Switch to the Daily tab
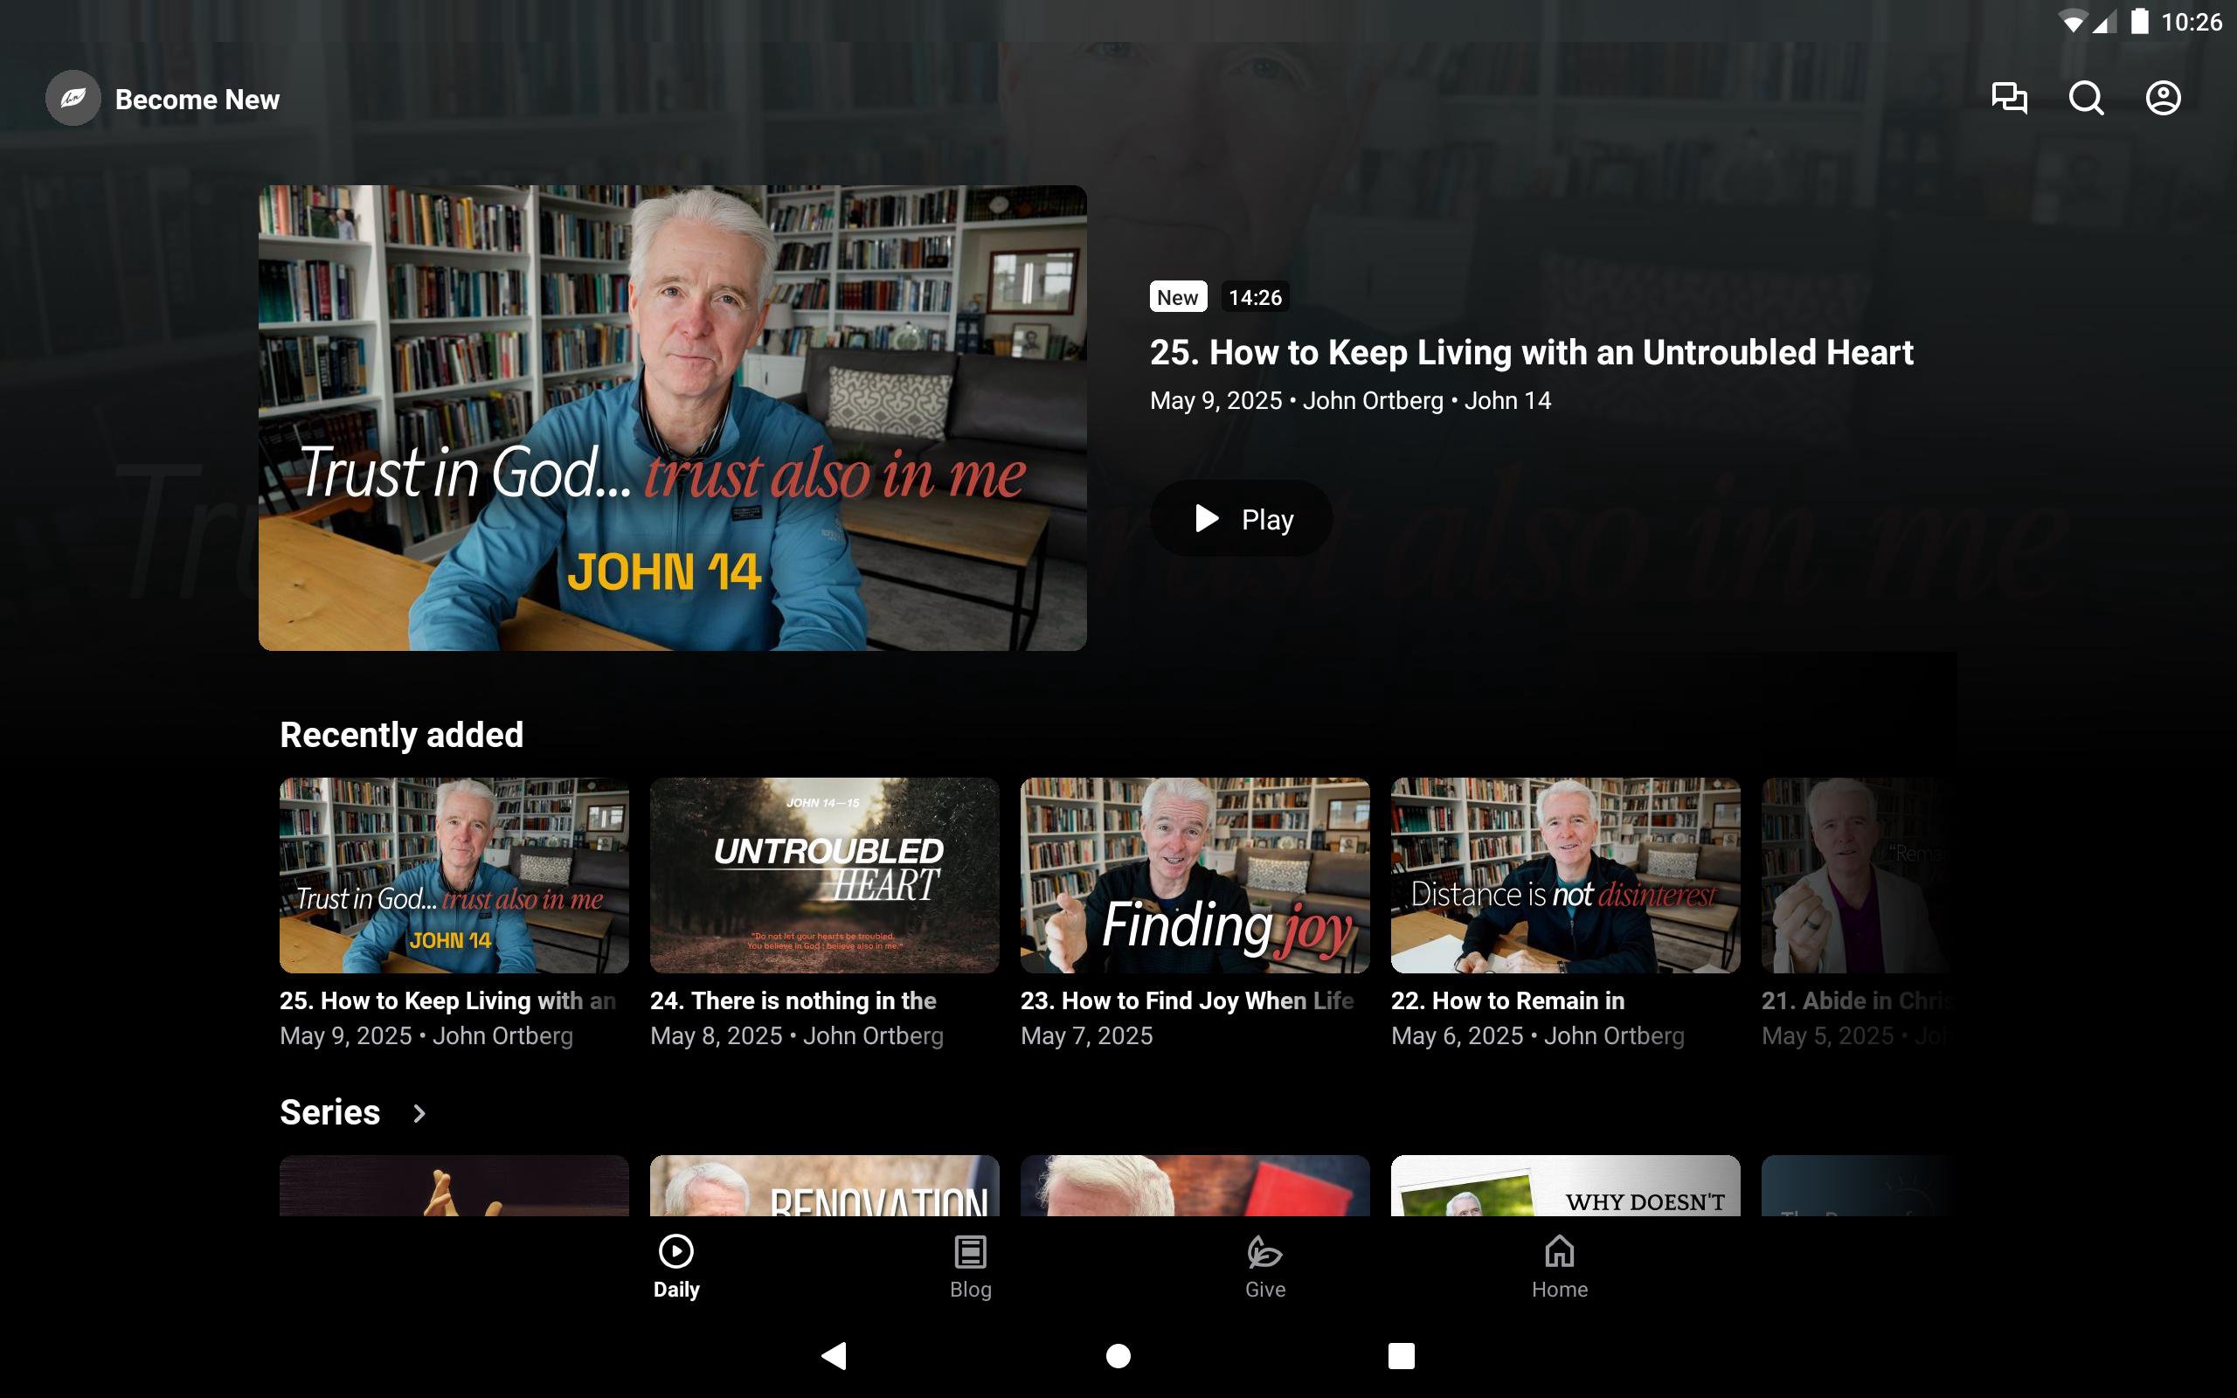The width and height of the screenshot is (2237, 1398). (675, 1266)
